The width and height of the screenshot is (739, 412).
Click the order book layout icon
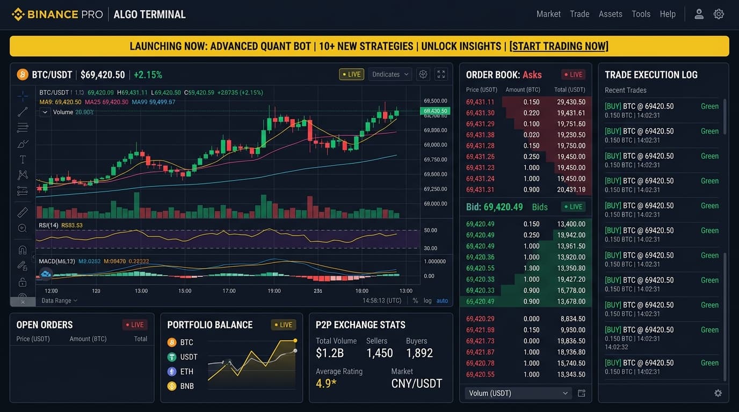(x=581, y=393)
